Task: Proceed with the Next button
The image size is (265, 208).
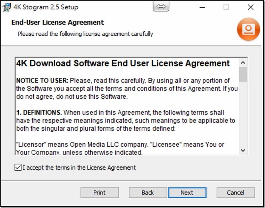Action: 187,192
